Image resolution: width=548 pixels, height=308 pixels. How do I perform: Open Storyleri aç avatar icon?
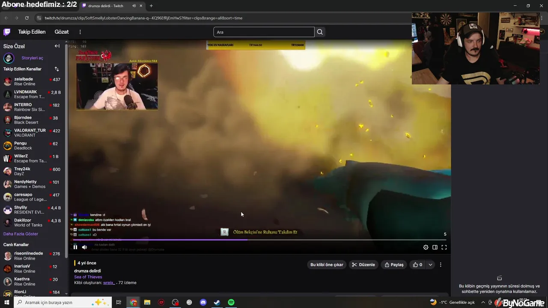pos(9,58)
